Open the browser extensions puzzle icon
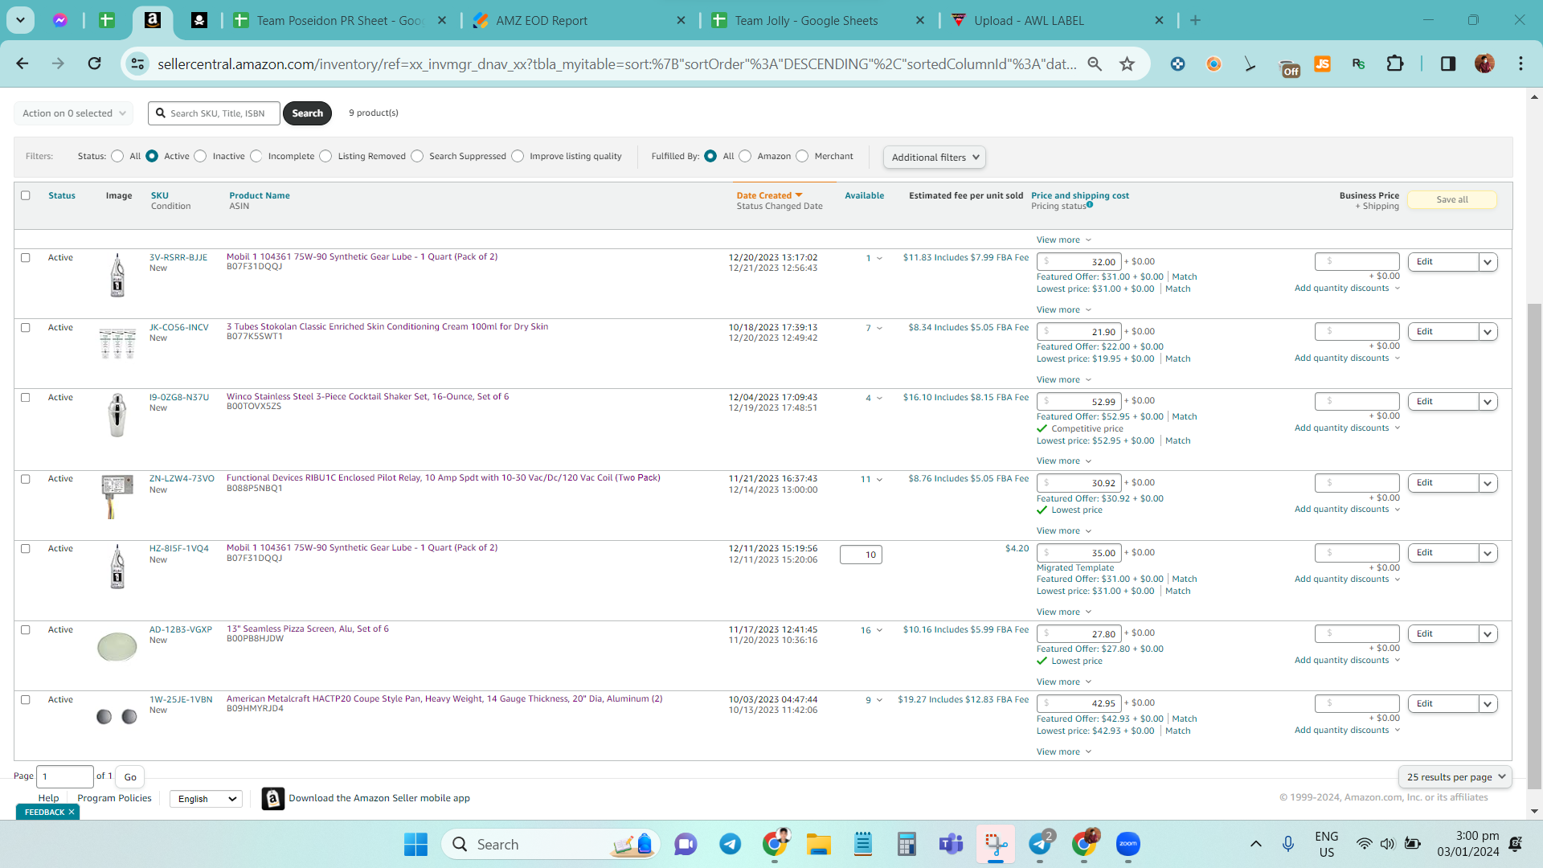 pyautogui.click(x=1395, y=63)
